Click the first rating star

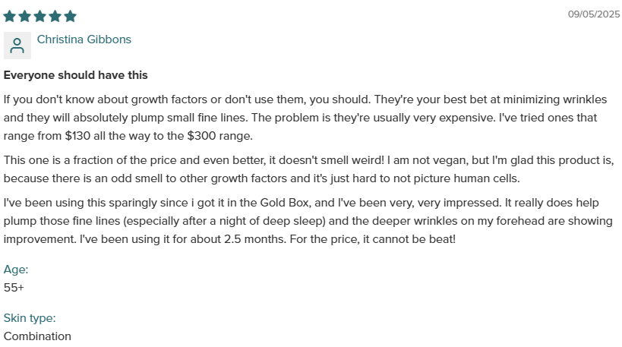10,16
